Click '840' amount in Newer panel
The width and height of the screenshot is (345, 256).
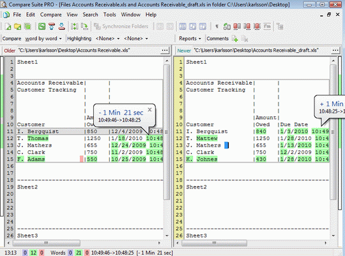coord(261,131)
